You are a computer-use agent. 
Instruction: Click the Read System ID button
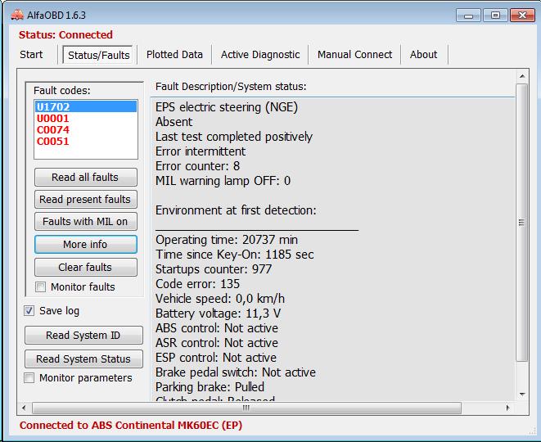83,336
